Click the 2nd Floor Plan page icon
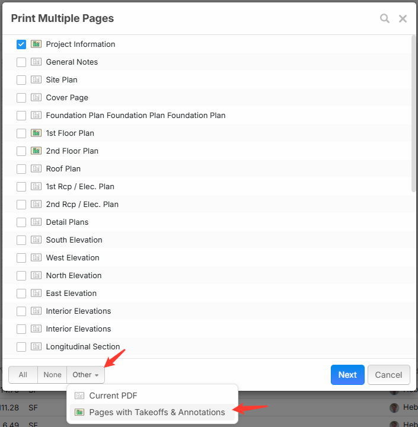 (x=36, y=151)
